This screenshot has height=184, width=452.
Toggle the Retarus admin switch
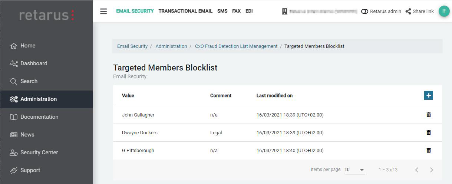click(x=364, y=11)
